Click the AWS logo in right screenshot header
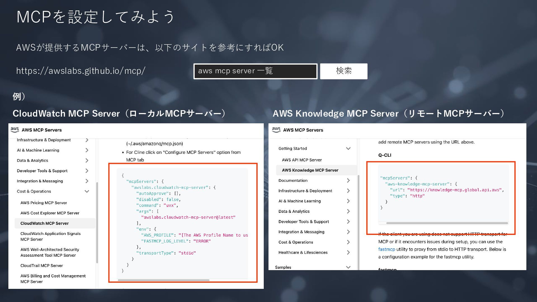This screenshot has height=302, width=537. (276, 129)
